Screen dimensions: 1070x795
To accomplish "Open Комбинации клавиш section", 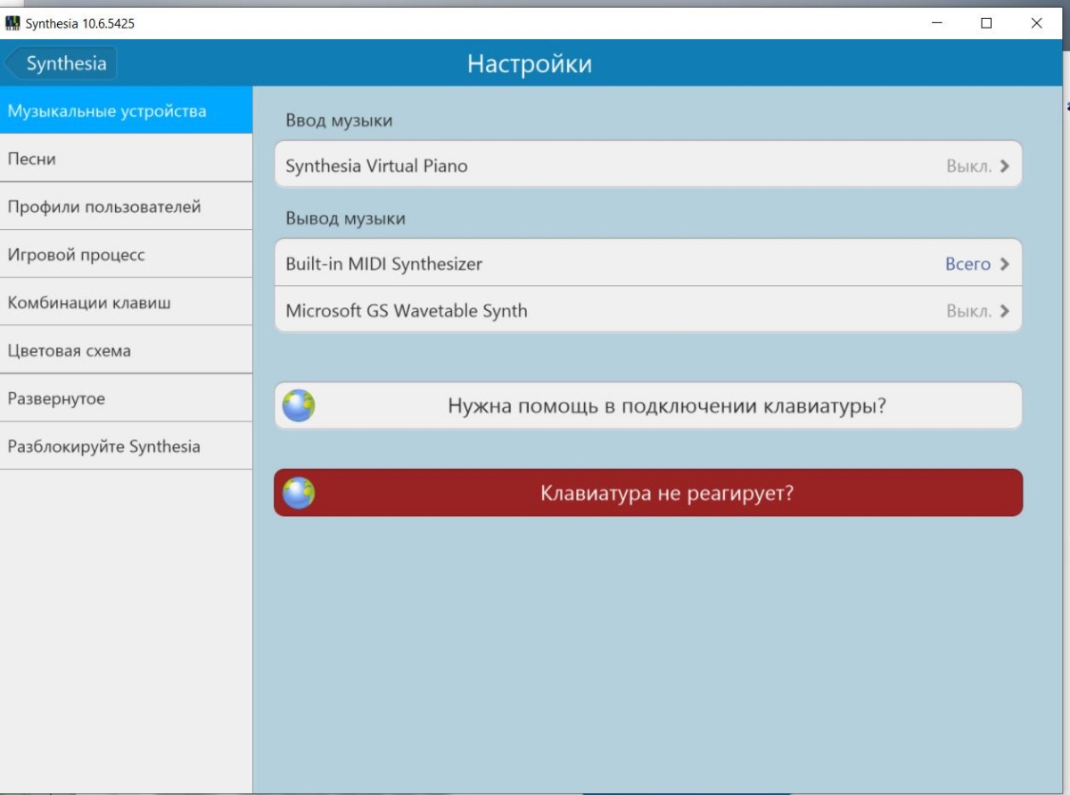I will pyautogui.click(x=126, y=303).
